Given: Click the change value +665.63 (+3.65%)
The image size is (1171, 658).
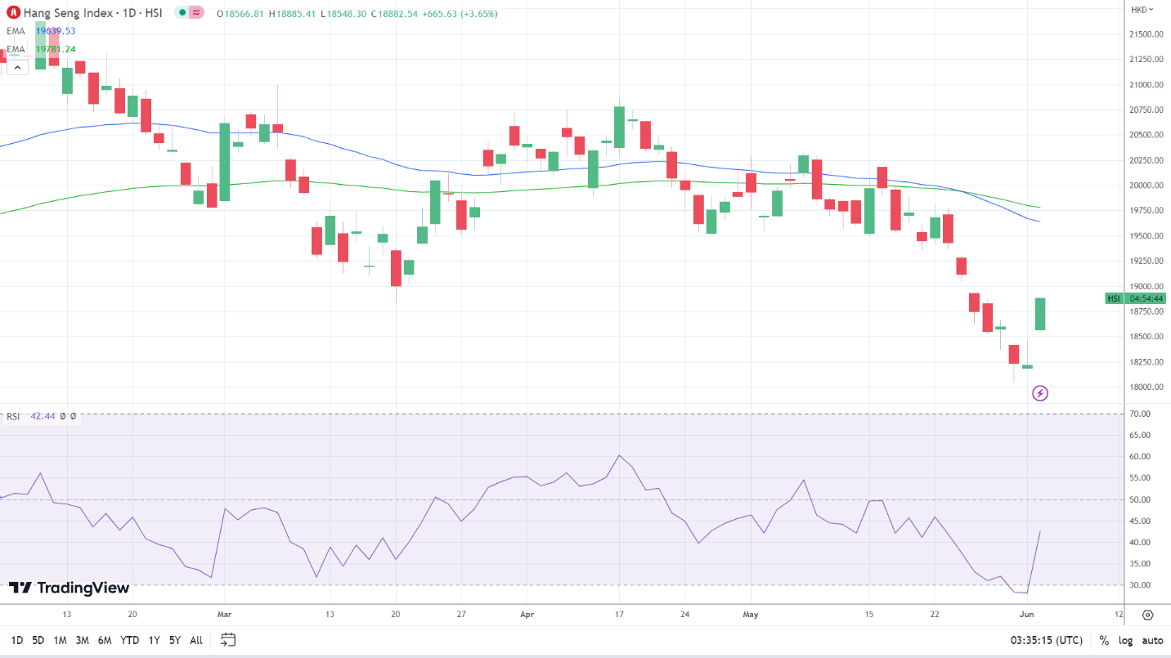Looking at the screenshot, I should coord(461,14).
